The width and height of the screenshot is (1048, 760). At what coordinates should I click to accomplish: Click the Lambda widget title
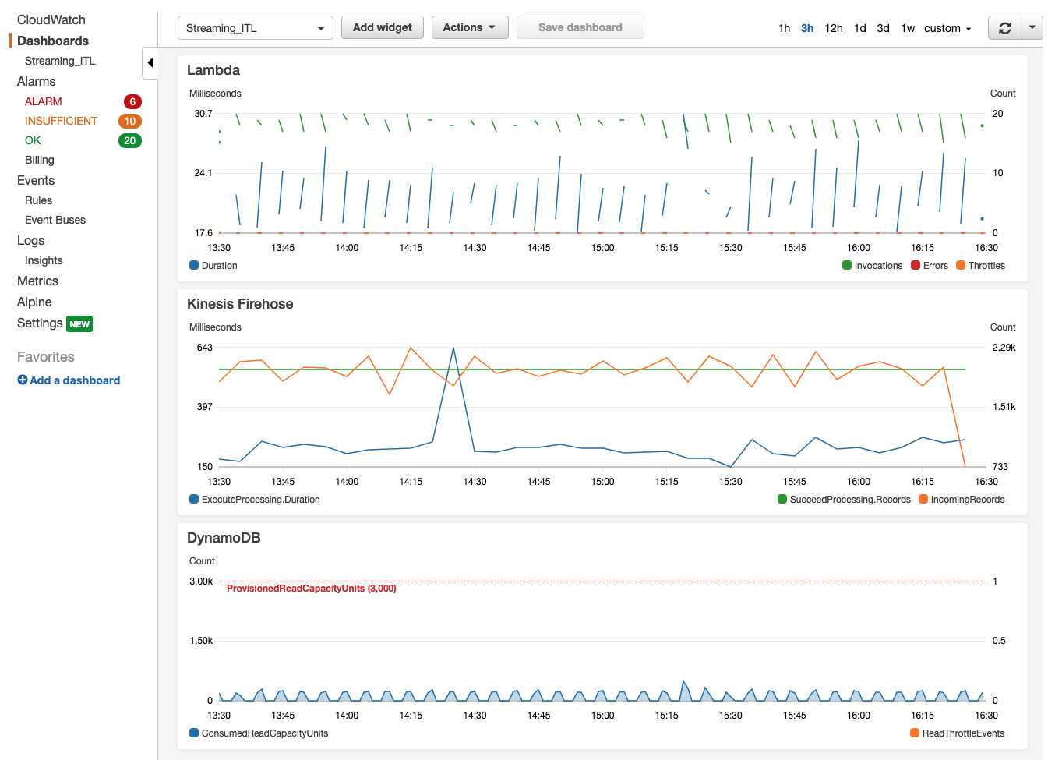[213, 70]
